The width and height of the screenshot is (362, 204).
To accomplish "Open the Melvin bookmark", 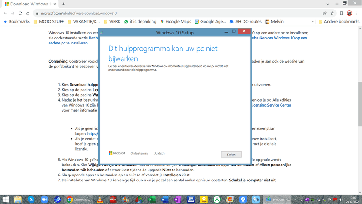I will click(274, 21).
